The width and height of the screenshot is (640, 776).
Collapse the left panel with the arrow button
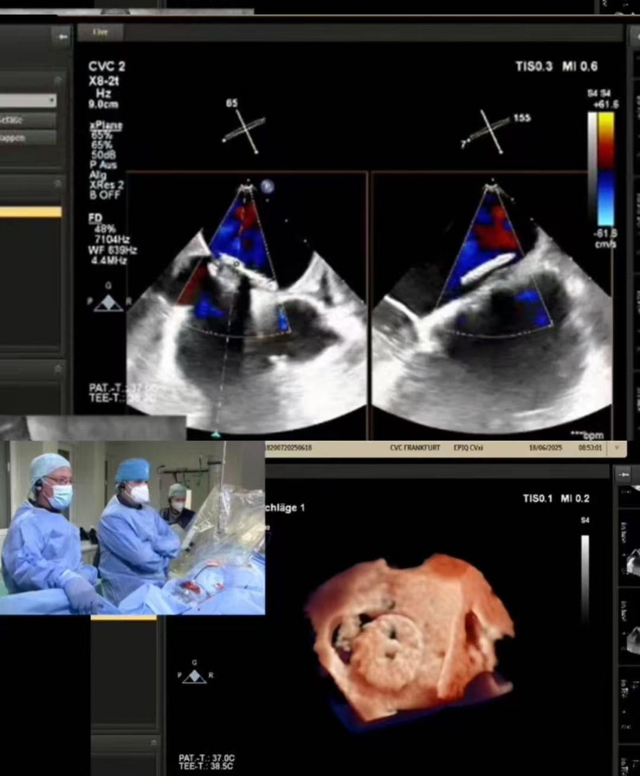click(62, 36)
